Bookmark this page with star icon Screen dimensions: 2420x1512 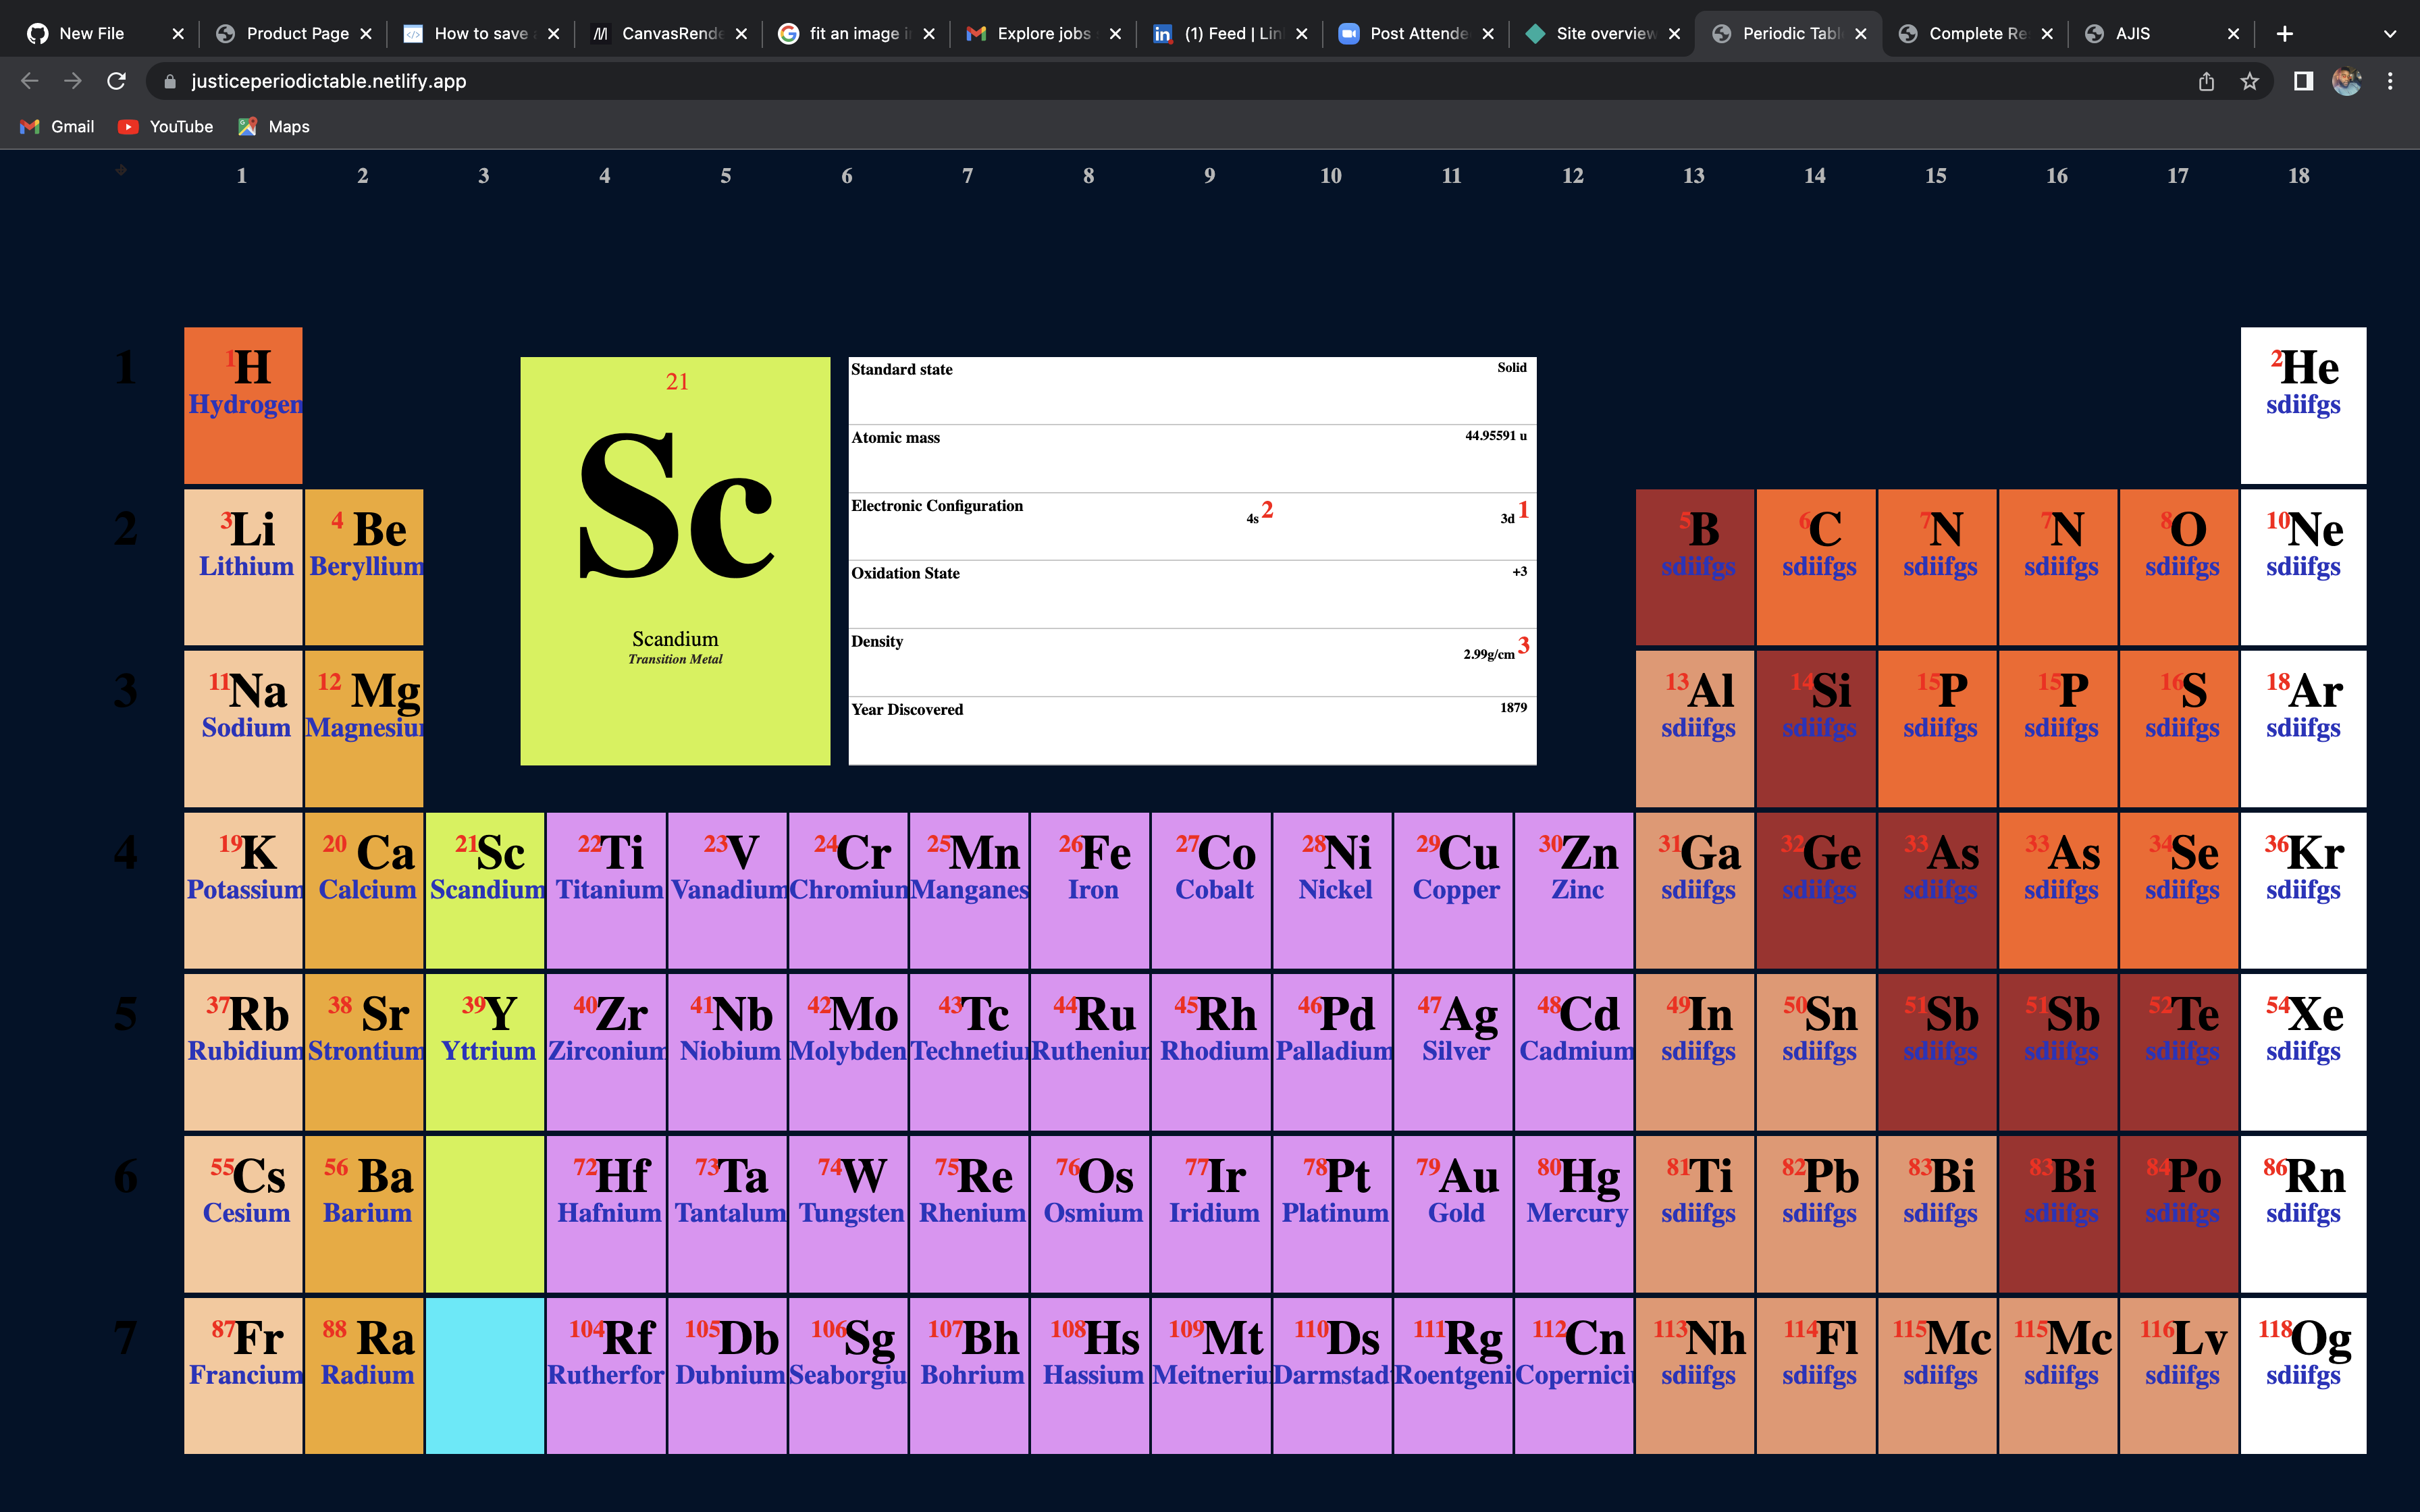click(2249, 81)
